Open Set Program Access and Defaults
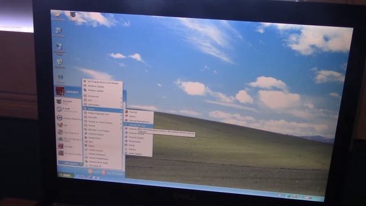366x206 pixels. (x=103, y=82)
